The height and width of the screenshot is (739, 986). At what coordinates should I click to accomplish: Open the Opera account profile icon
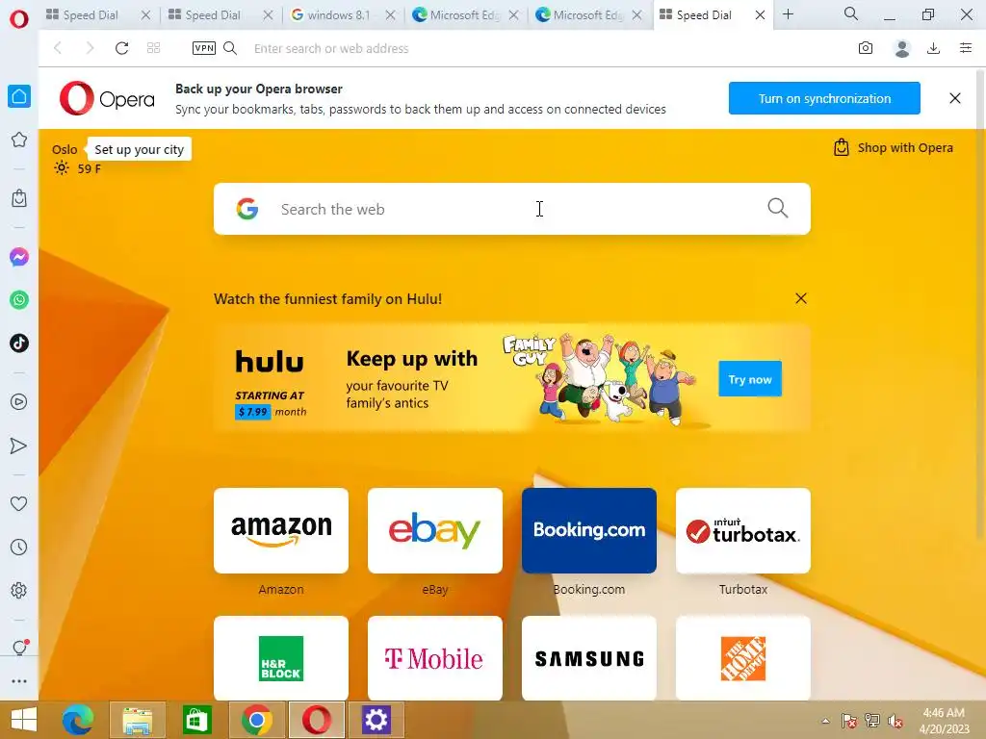[901, 48]
